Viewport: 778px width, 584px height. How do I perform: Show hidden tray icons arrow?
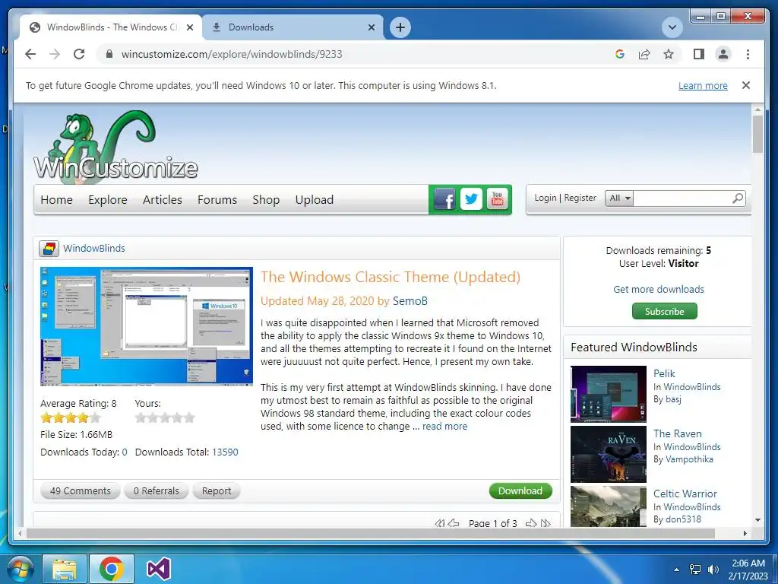[676, 570]
